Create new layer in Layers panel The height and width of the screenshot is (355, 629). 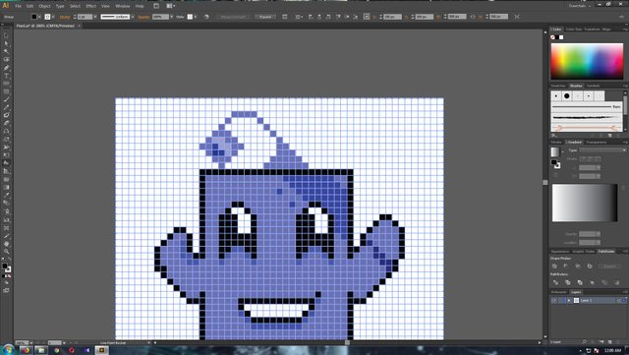point(610,342)
